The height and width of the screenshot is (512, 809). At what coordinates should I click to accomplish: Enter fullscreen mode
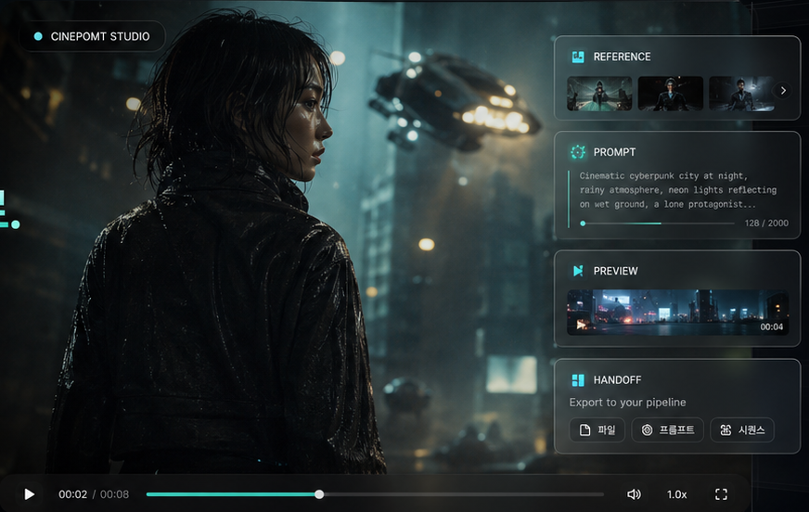pyautogui.click(x=721, y=494)
